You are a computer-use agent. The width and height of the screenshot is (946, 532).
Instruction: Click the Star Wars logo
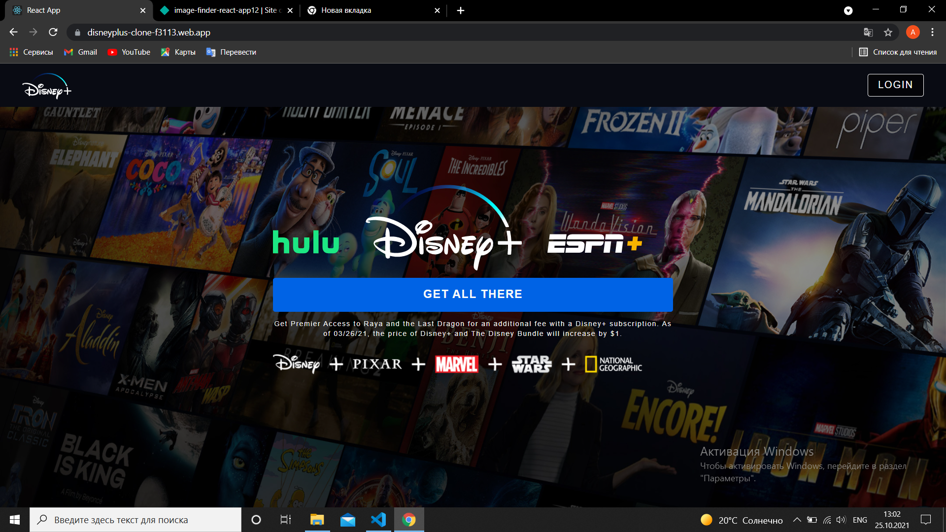(532, 365)
